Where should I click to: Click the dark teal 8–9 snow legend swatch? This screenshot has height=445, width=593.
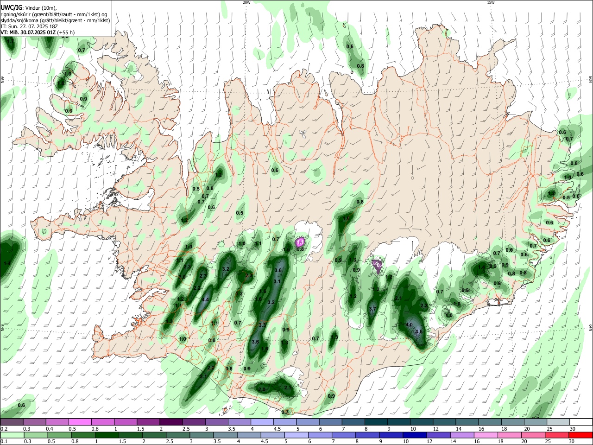[376, 422]
